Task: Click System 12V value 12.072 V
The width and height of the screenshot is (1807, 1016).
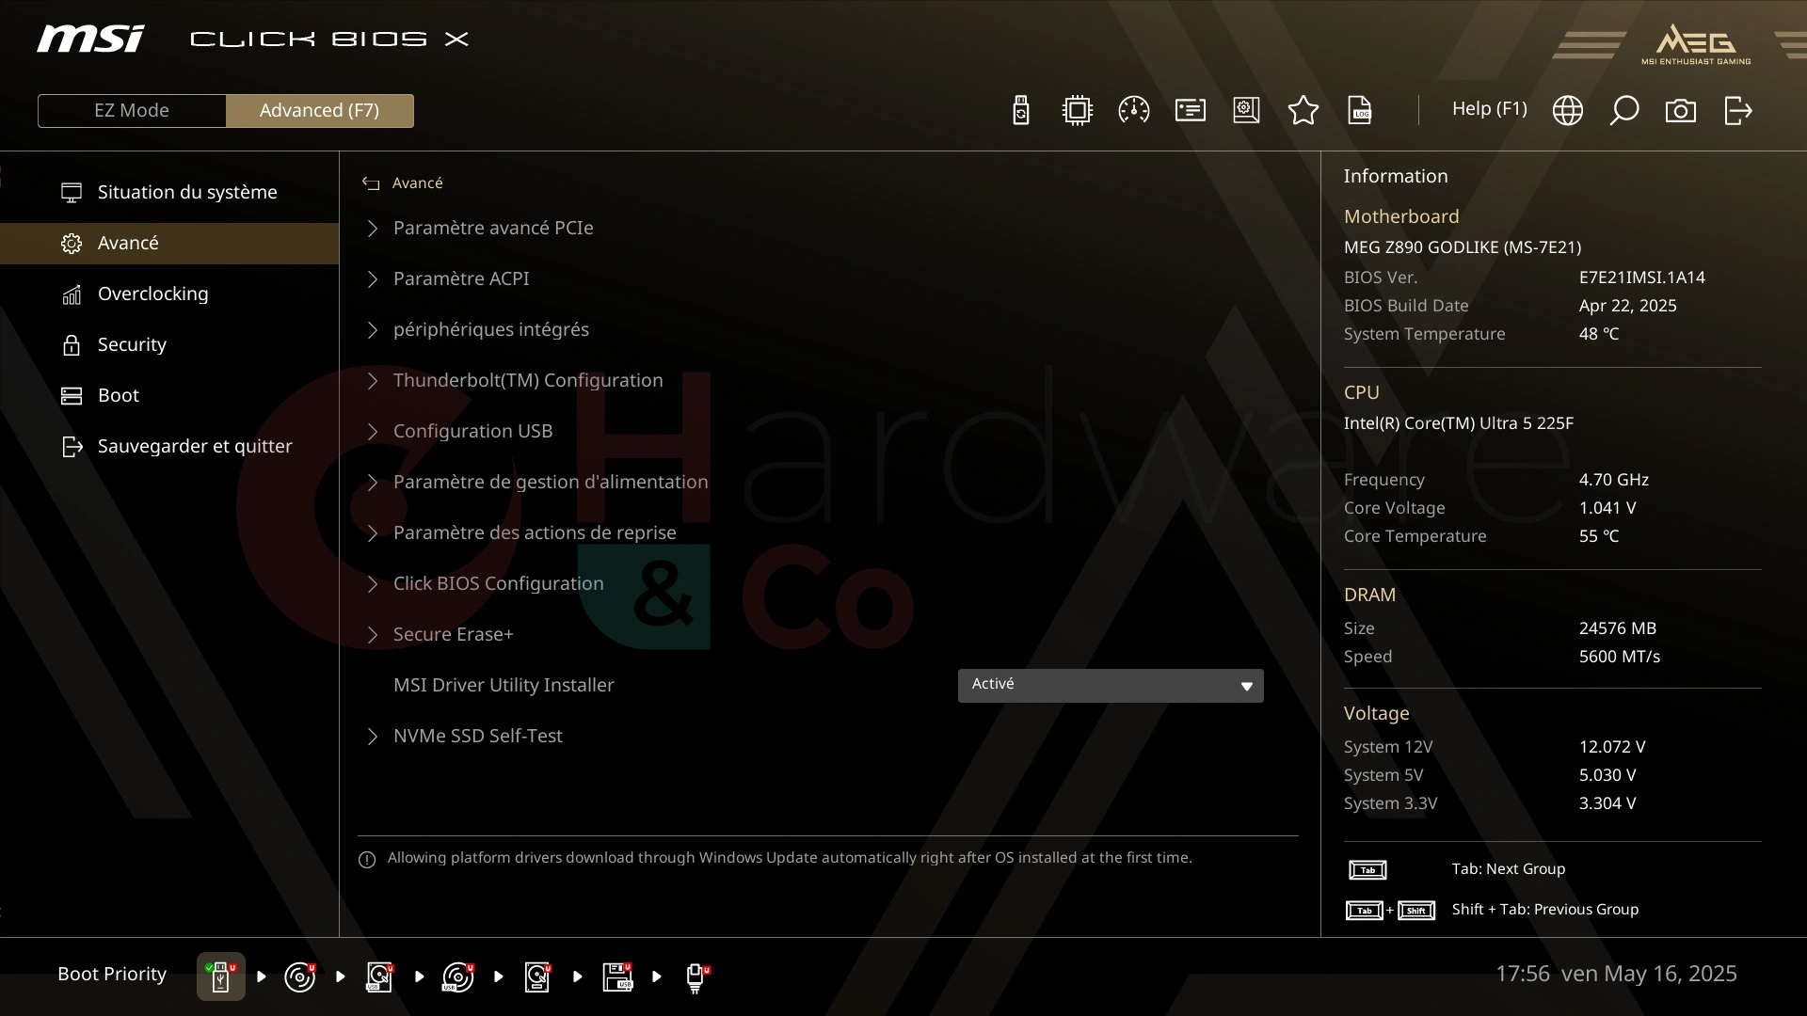Action: pyautogui.click(x=1611, y=747)
